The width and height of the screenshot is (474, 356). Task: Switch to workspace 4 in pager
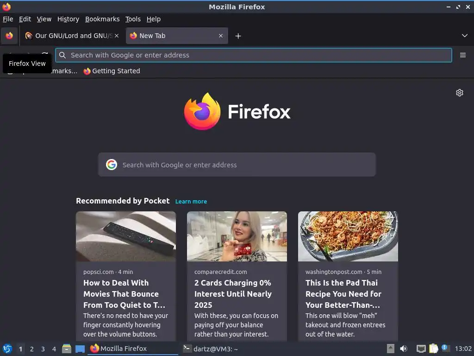click(54, 349)
